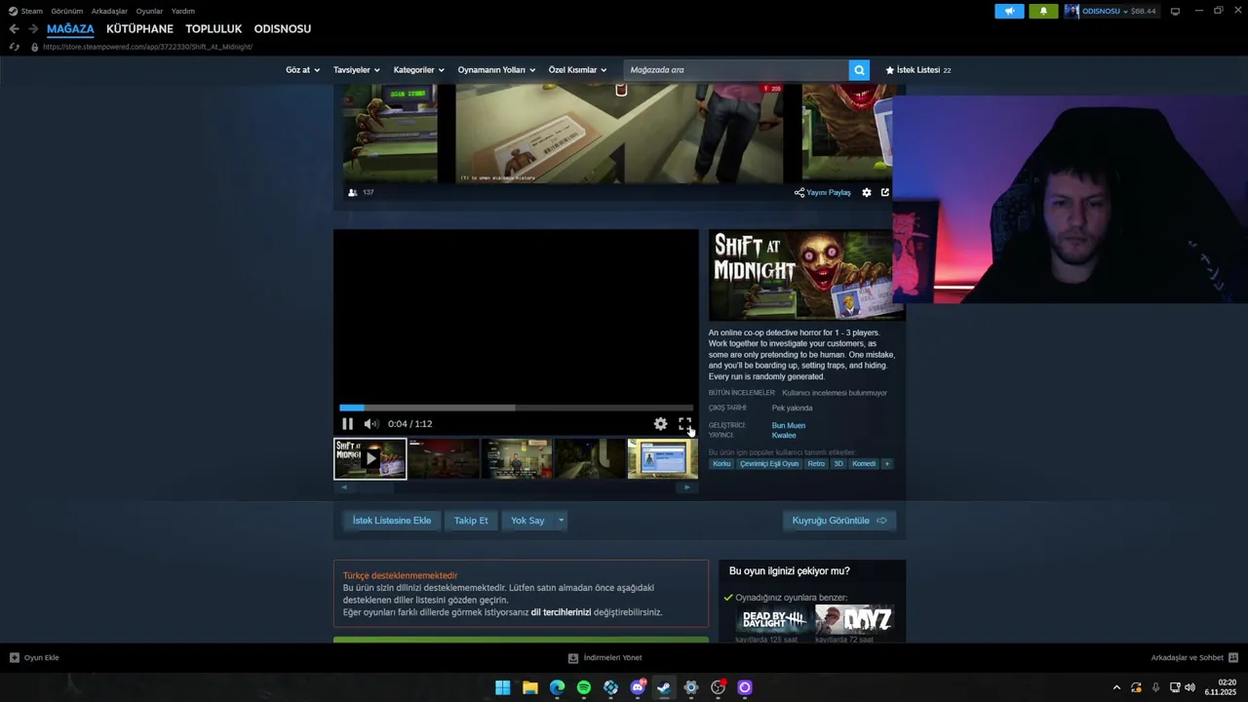Click the store URL address text
1248x702 pixels.
coord(147,47)
